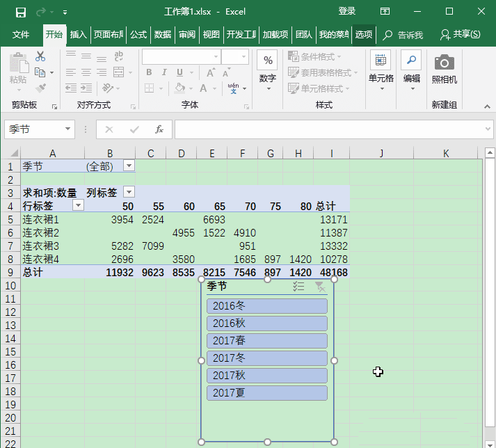Open the 季节 report filter dropdown in B1
The image size is (496, 448).
coord(129,166)
